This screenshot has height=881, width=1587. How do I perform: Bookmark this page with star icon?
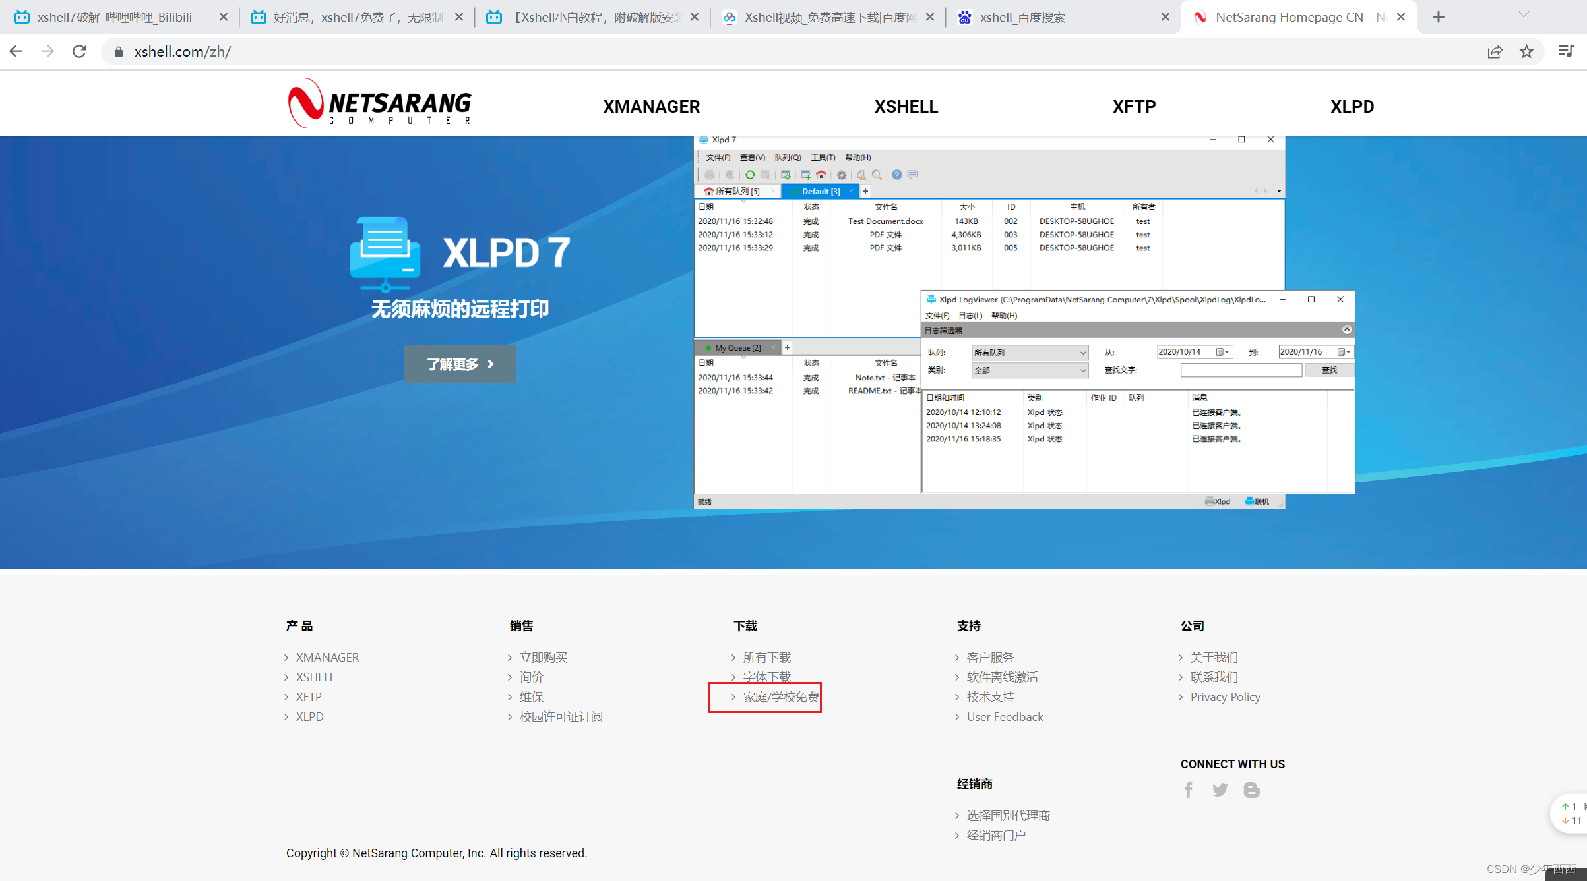(1526, 51)
